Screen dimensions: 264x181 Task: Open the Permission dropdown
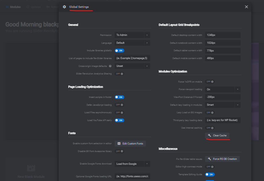[132, 35]
